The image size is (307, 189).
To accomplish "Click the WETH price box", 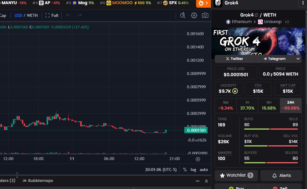I will tap(280, 72).
